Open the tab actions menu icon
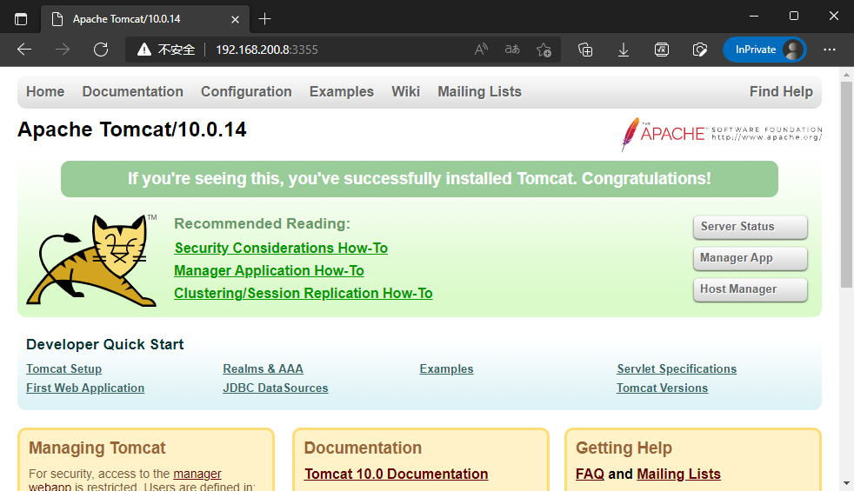Image resolution: width=854 pixels, height=491 pixels. [21, 19]
